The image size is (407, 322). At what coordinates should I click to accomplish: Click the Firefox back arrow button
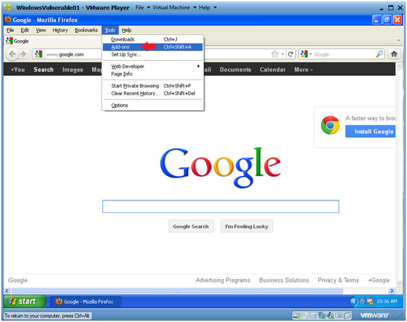tap(12, 54)
